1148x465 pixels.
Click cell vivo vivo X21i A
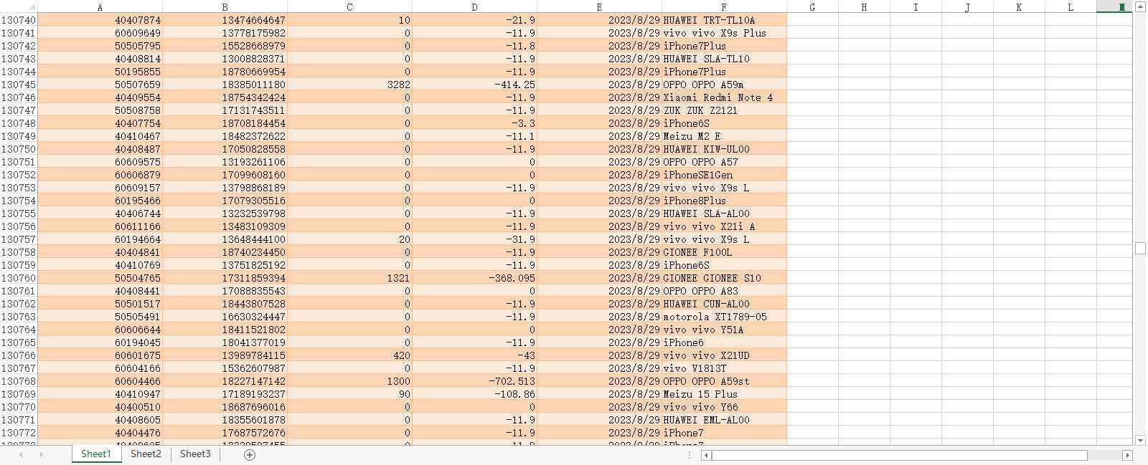click(724, 226)
